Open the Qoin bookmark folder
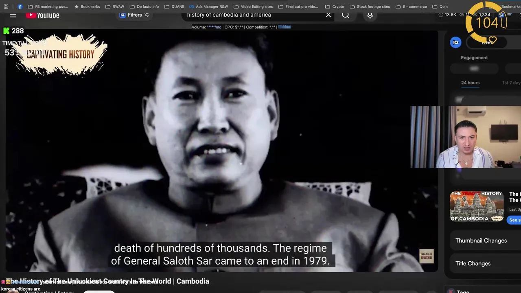521x293 pixels. [440, 7]
